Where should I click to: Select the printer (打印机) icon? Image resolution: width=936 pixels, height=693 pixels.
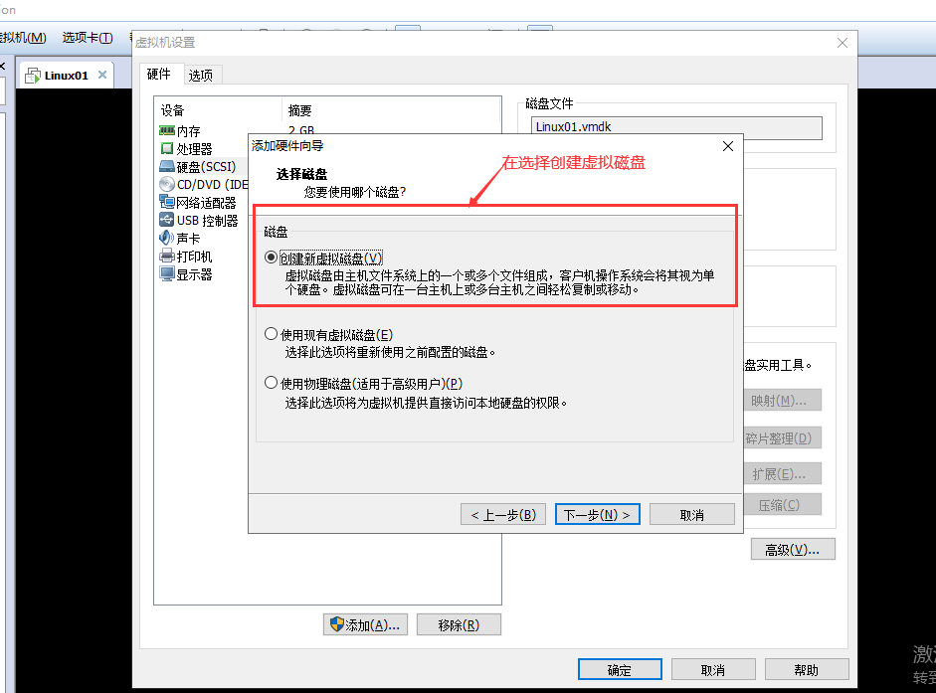point(166,257)
